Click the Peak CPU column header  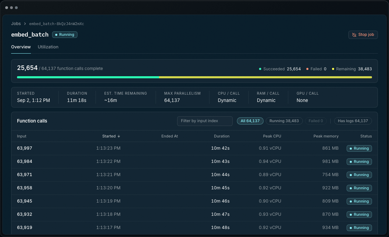point(272,136)
